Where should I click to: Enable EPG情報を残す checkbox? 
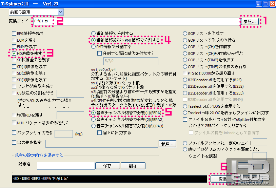pos(14,33)
